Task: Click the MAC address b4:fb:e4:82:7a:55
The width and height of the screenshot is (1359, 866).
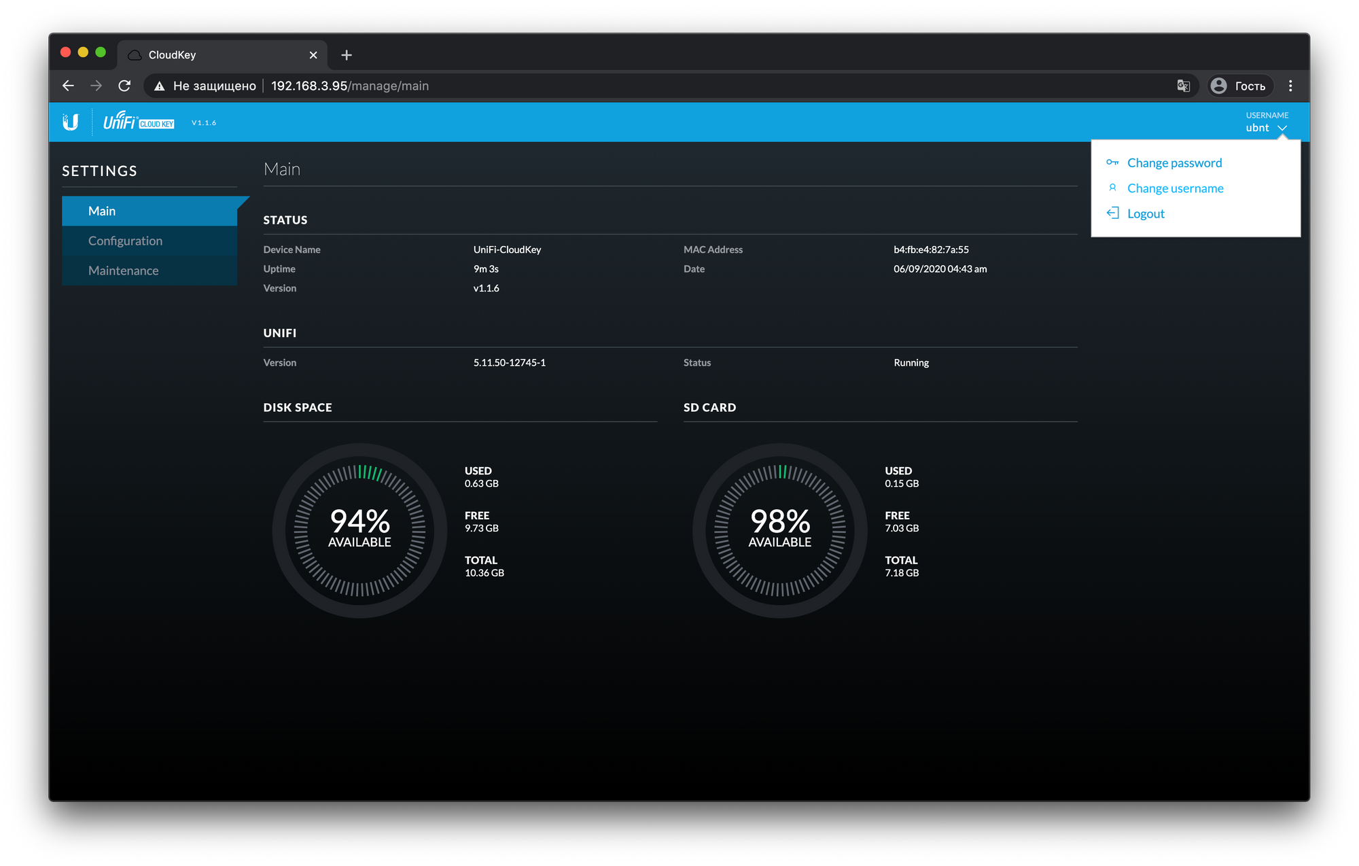Action: 931,249
